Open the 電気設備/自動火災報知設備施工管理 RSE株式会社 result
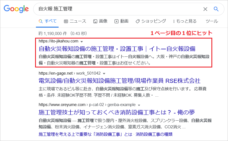This screenshot has height=141, width=228. point(119,81)
